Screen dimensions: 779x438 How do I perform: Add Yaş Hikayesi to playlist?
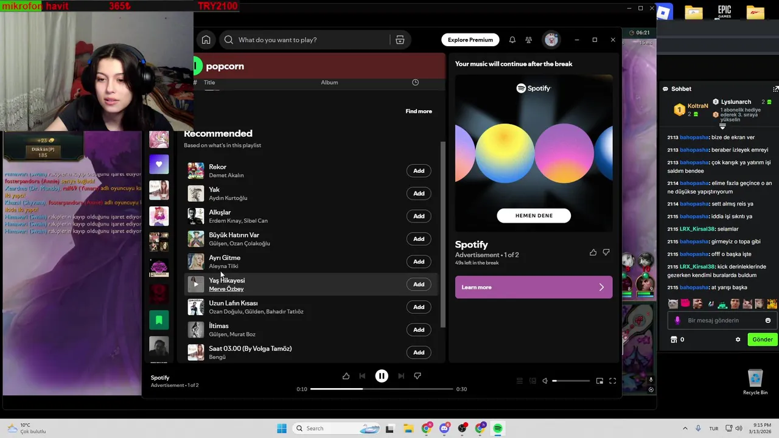[419, 284]
